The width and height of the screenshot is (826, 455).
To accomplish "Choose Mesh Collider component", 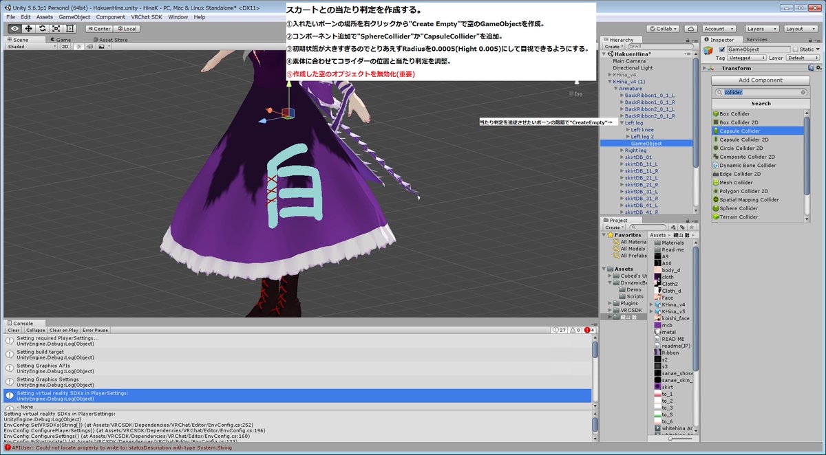I will (758, 182).
